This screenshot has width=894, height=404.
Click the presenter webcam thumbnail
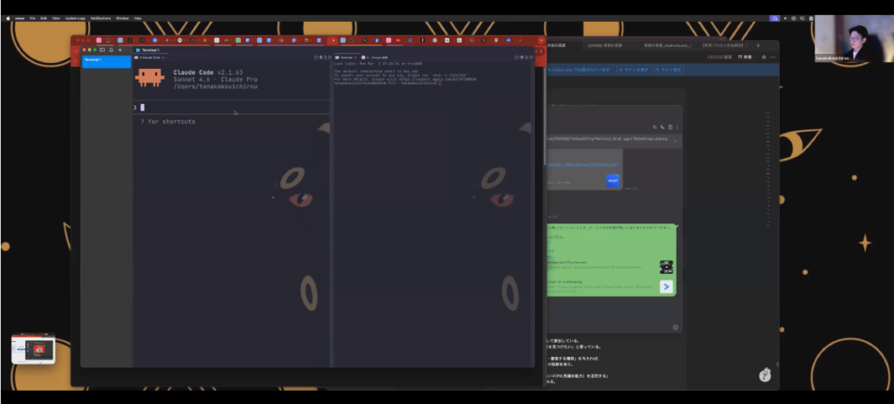[853, 38]
